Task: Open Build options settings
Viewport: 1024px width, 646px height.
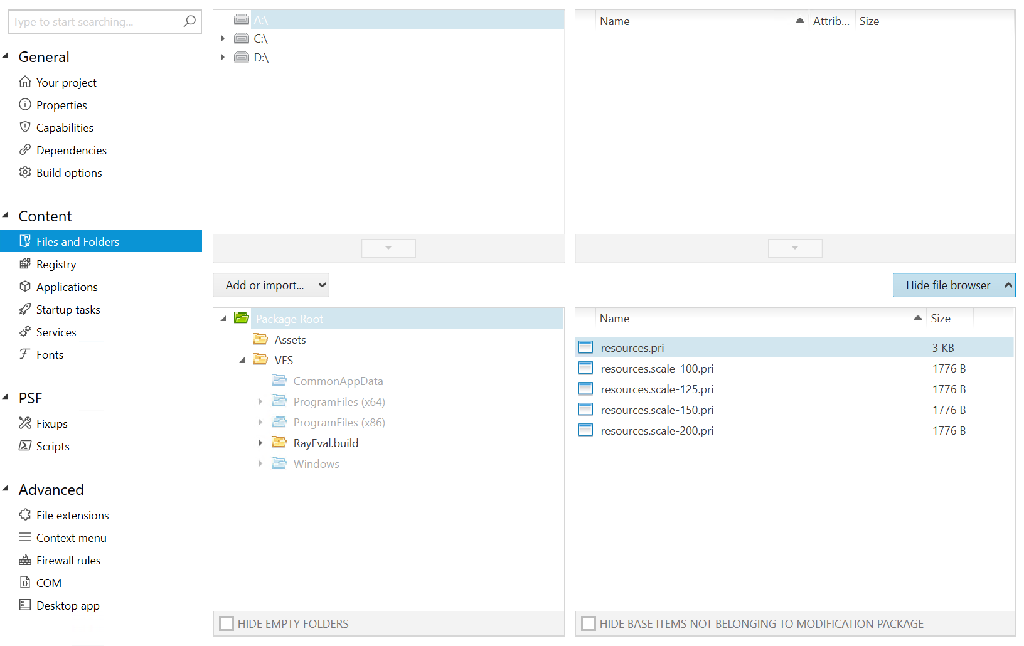Action: pos(68,172)
